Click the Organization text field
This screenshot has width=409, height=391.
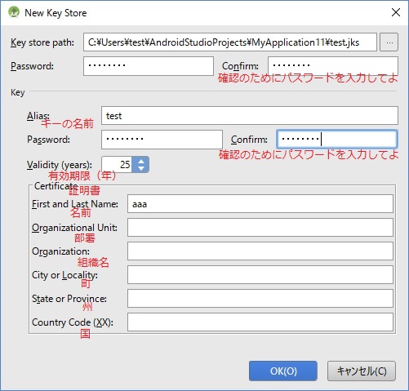pyautogui.click(x=260, y=251)
